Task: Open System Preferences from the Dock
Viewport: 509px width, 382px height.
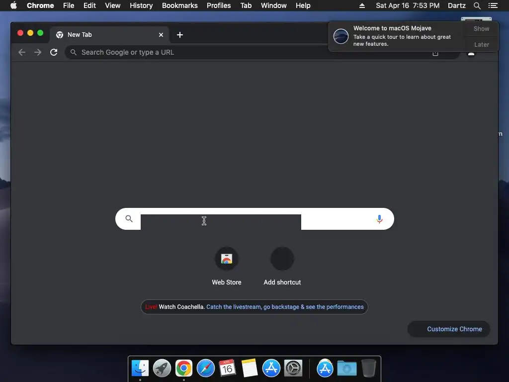Action: click(x=293, y=369)
